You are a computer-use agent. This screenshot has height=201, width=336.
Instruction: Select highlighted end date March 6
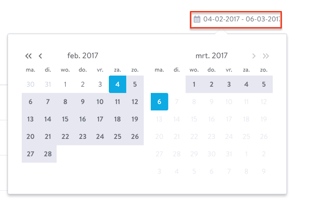coord(159,102)
